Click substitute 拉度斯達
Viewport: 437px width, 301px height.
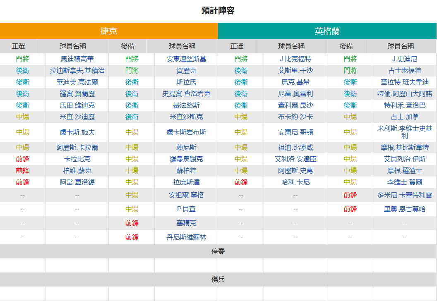[187, 182]
